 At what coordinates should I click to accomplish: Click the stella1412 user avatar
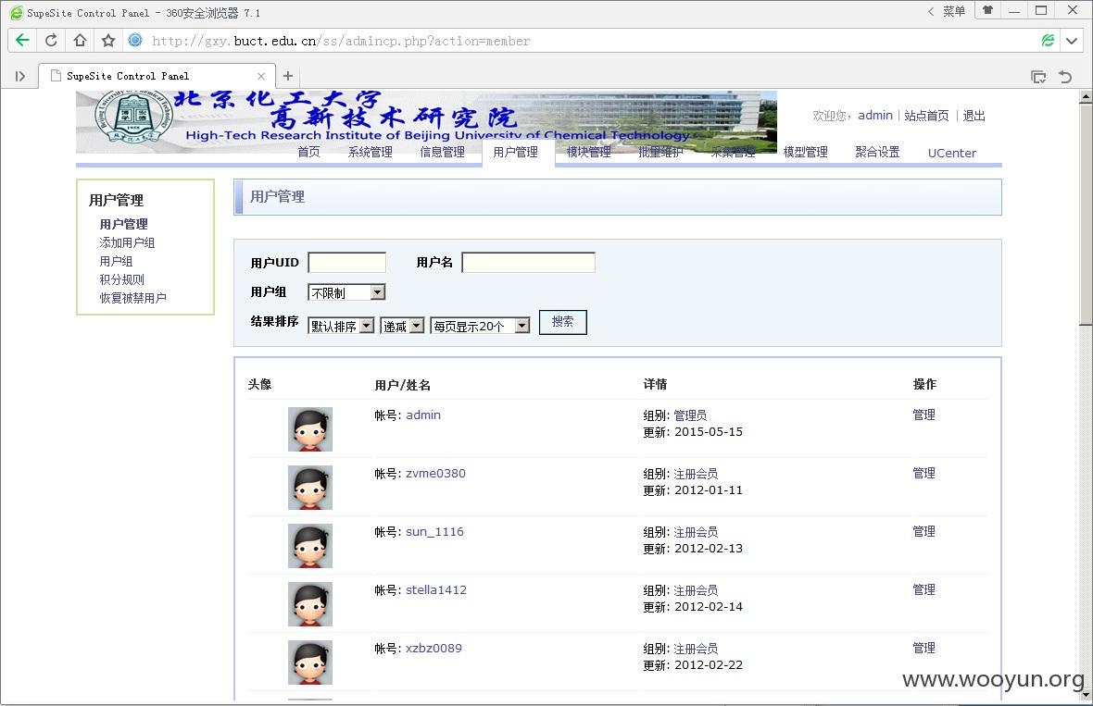tap(310, 603)
